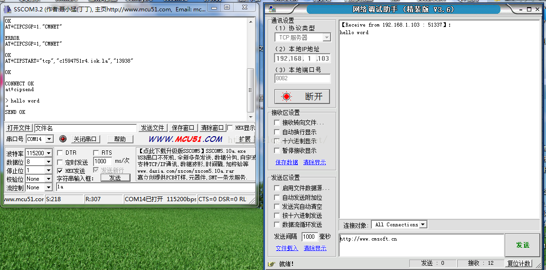Image resolution: width=546 pixels, height=270 pixels.
Task: Open the 流控制 None dropdown
Action: click(48, 187)
